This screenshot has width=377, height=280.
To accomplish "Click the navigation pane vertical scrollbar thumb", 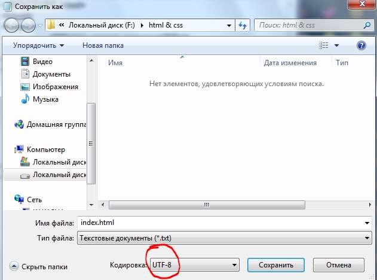I will [x=91, y=144].
